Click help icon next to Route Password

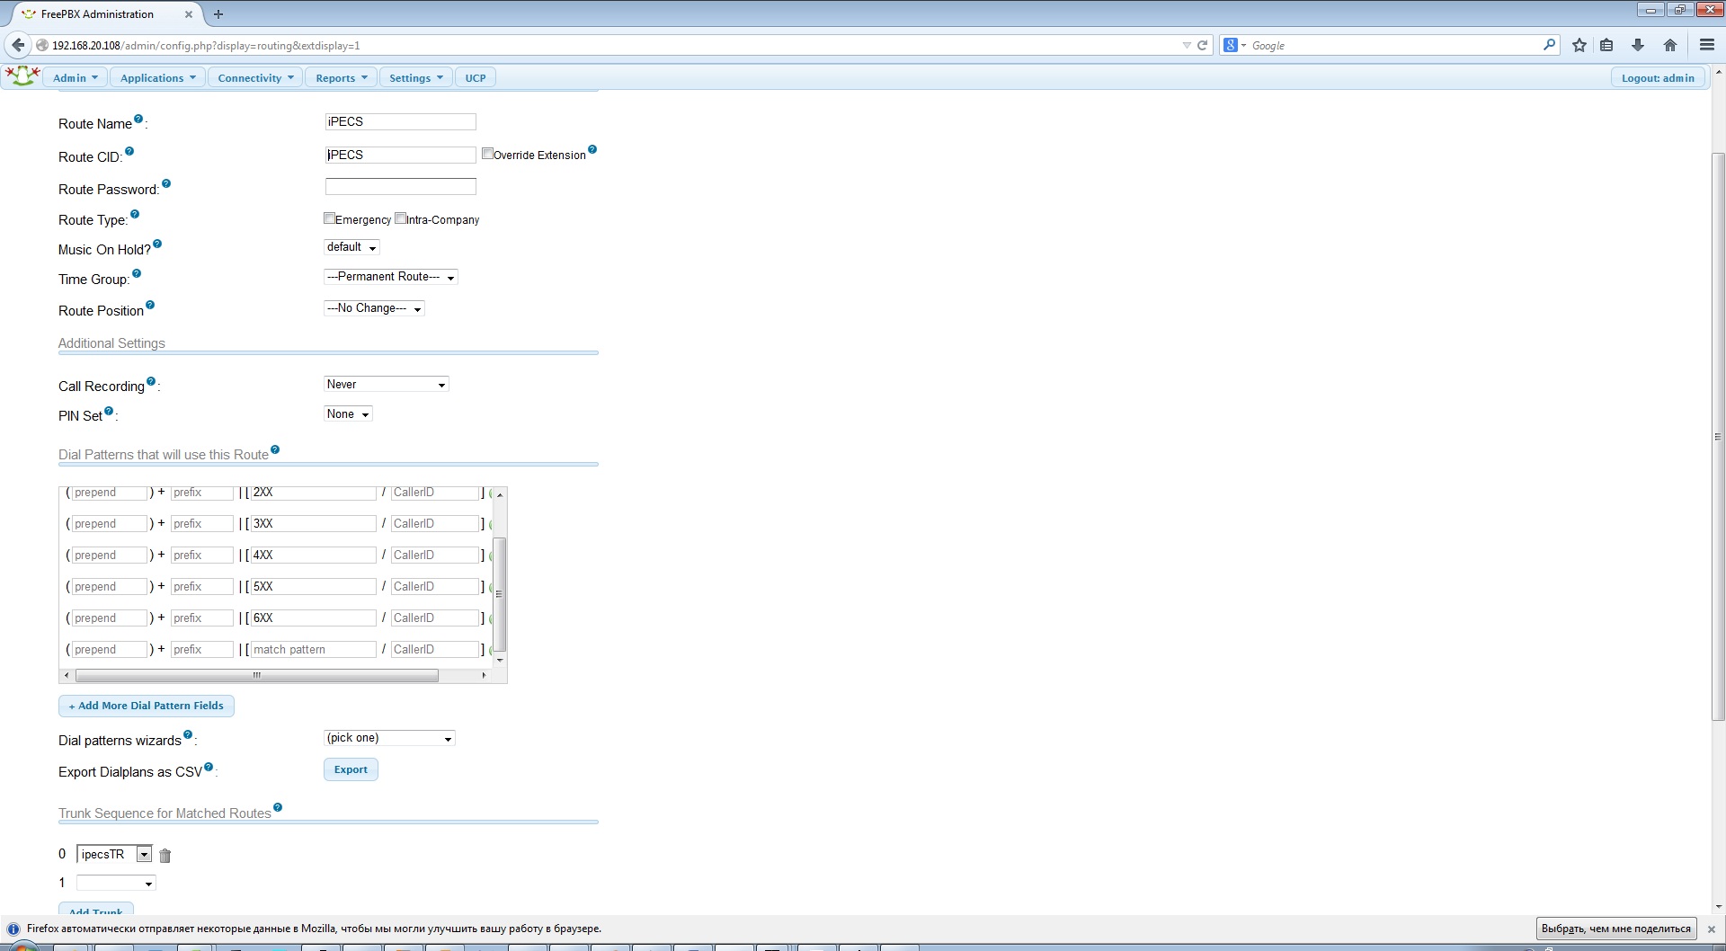click(x=166, y=184)
